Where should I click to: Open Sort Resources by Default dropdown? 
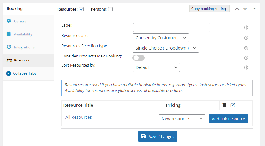coord(156,67)
